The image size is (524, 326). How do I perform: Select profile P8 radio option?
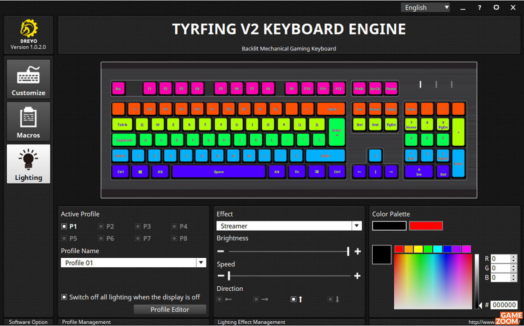point(174,238)
